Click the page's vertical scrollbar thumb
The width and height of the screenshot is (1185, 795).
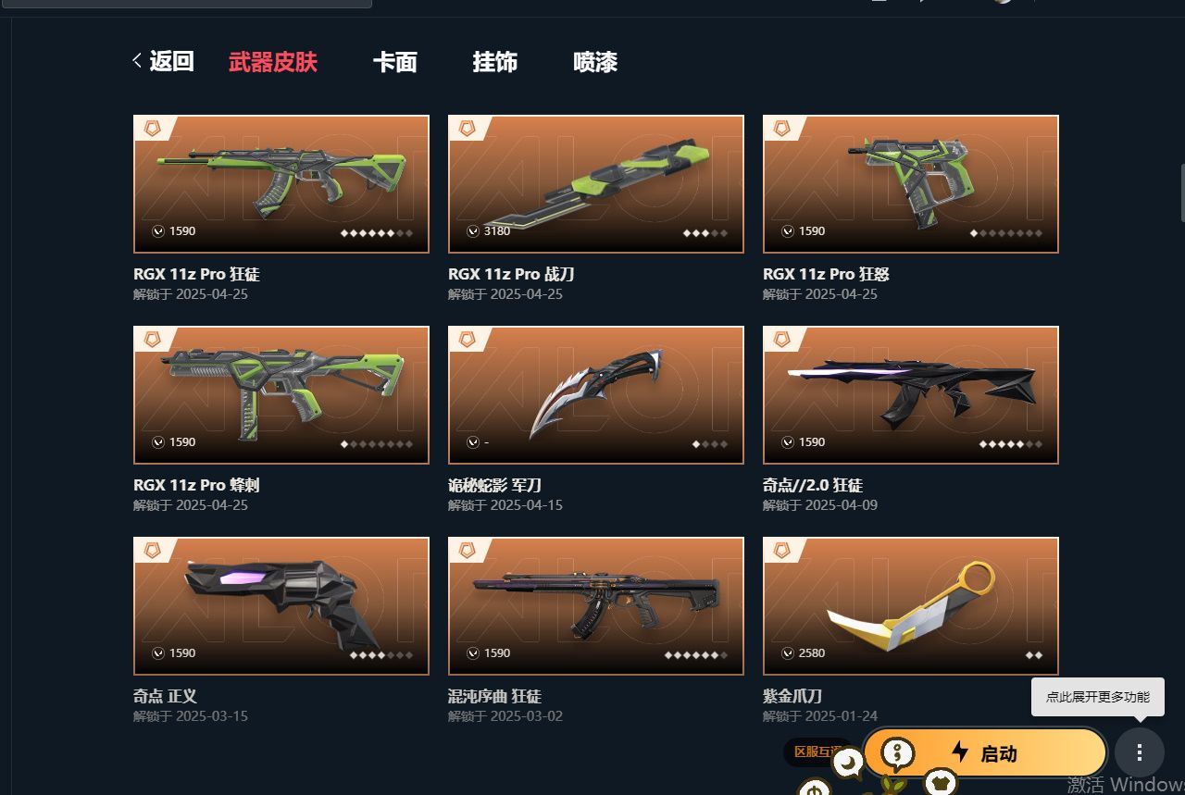tap(1182, 193)
